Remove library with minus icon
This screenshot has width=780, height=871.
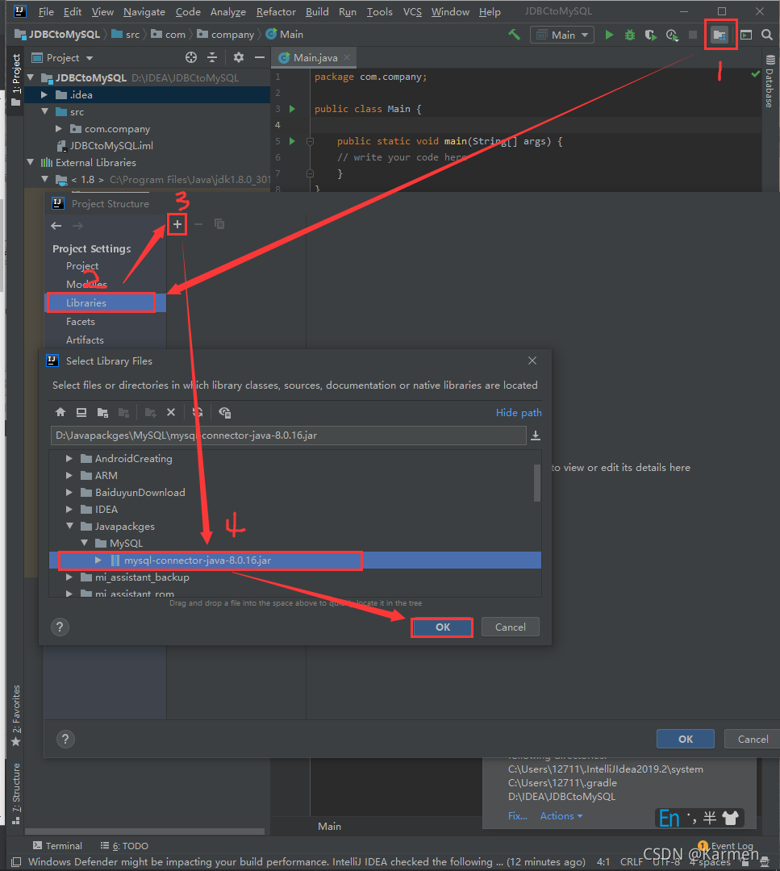pos(198,224)
